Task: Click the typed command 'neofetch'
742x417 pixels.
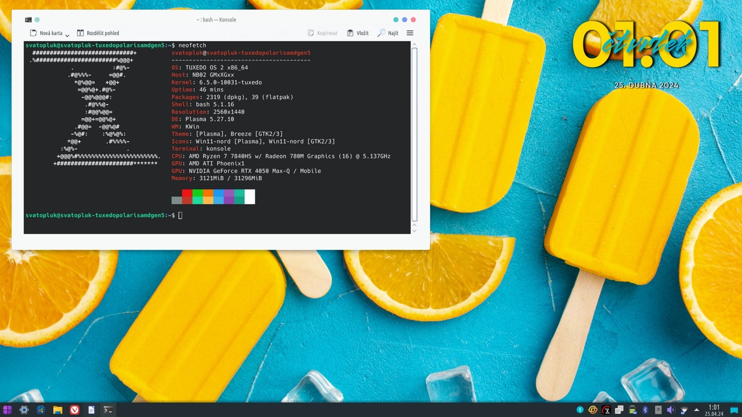Action: [192, 45]
